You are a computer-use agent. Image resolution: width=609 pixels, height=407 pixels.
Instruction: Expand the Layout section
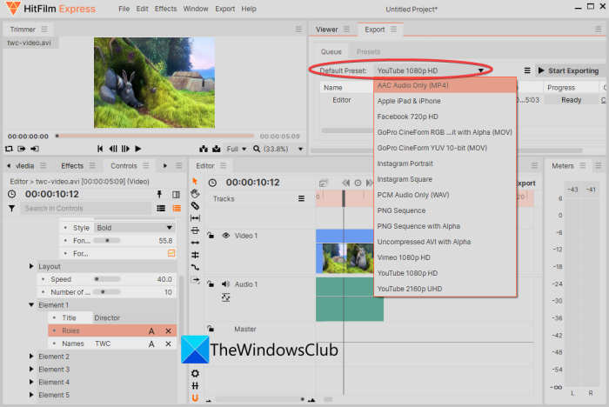tap(31, 266)
